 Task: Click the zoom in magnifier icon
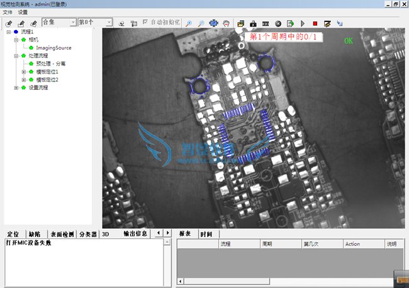click(x=190, y=23)
